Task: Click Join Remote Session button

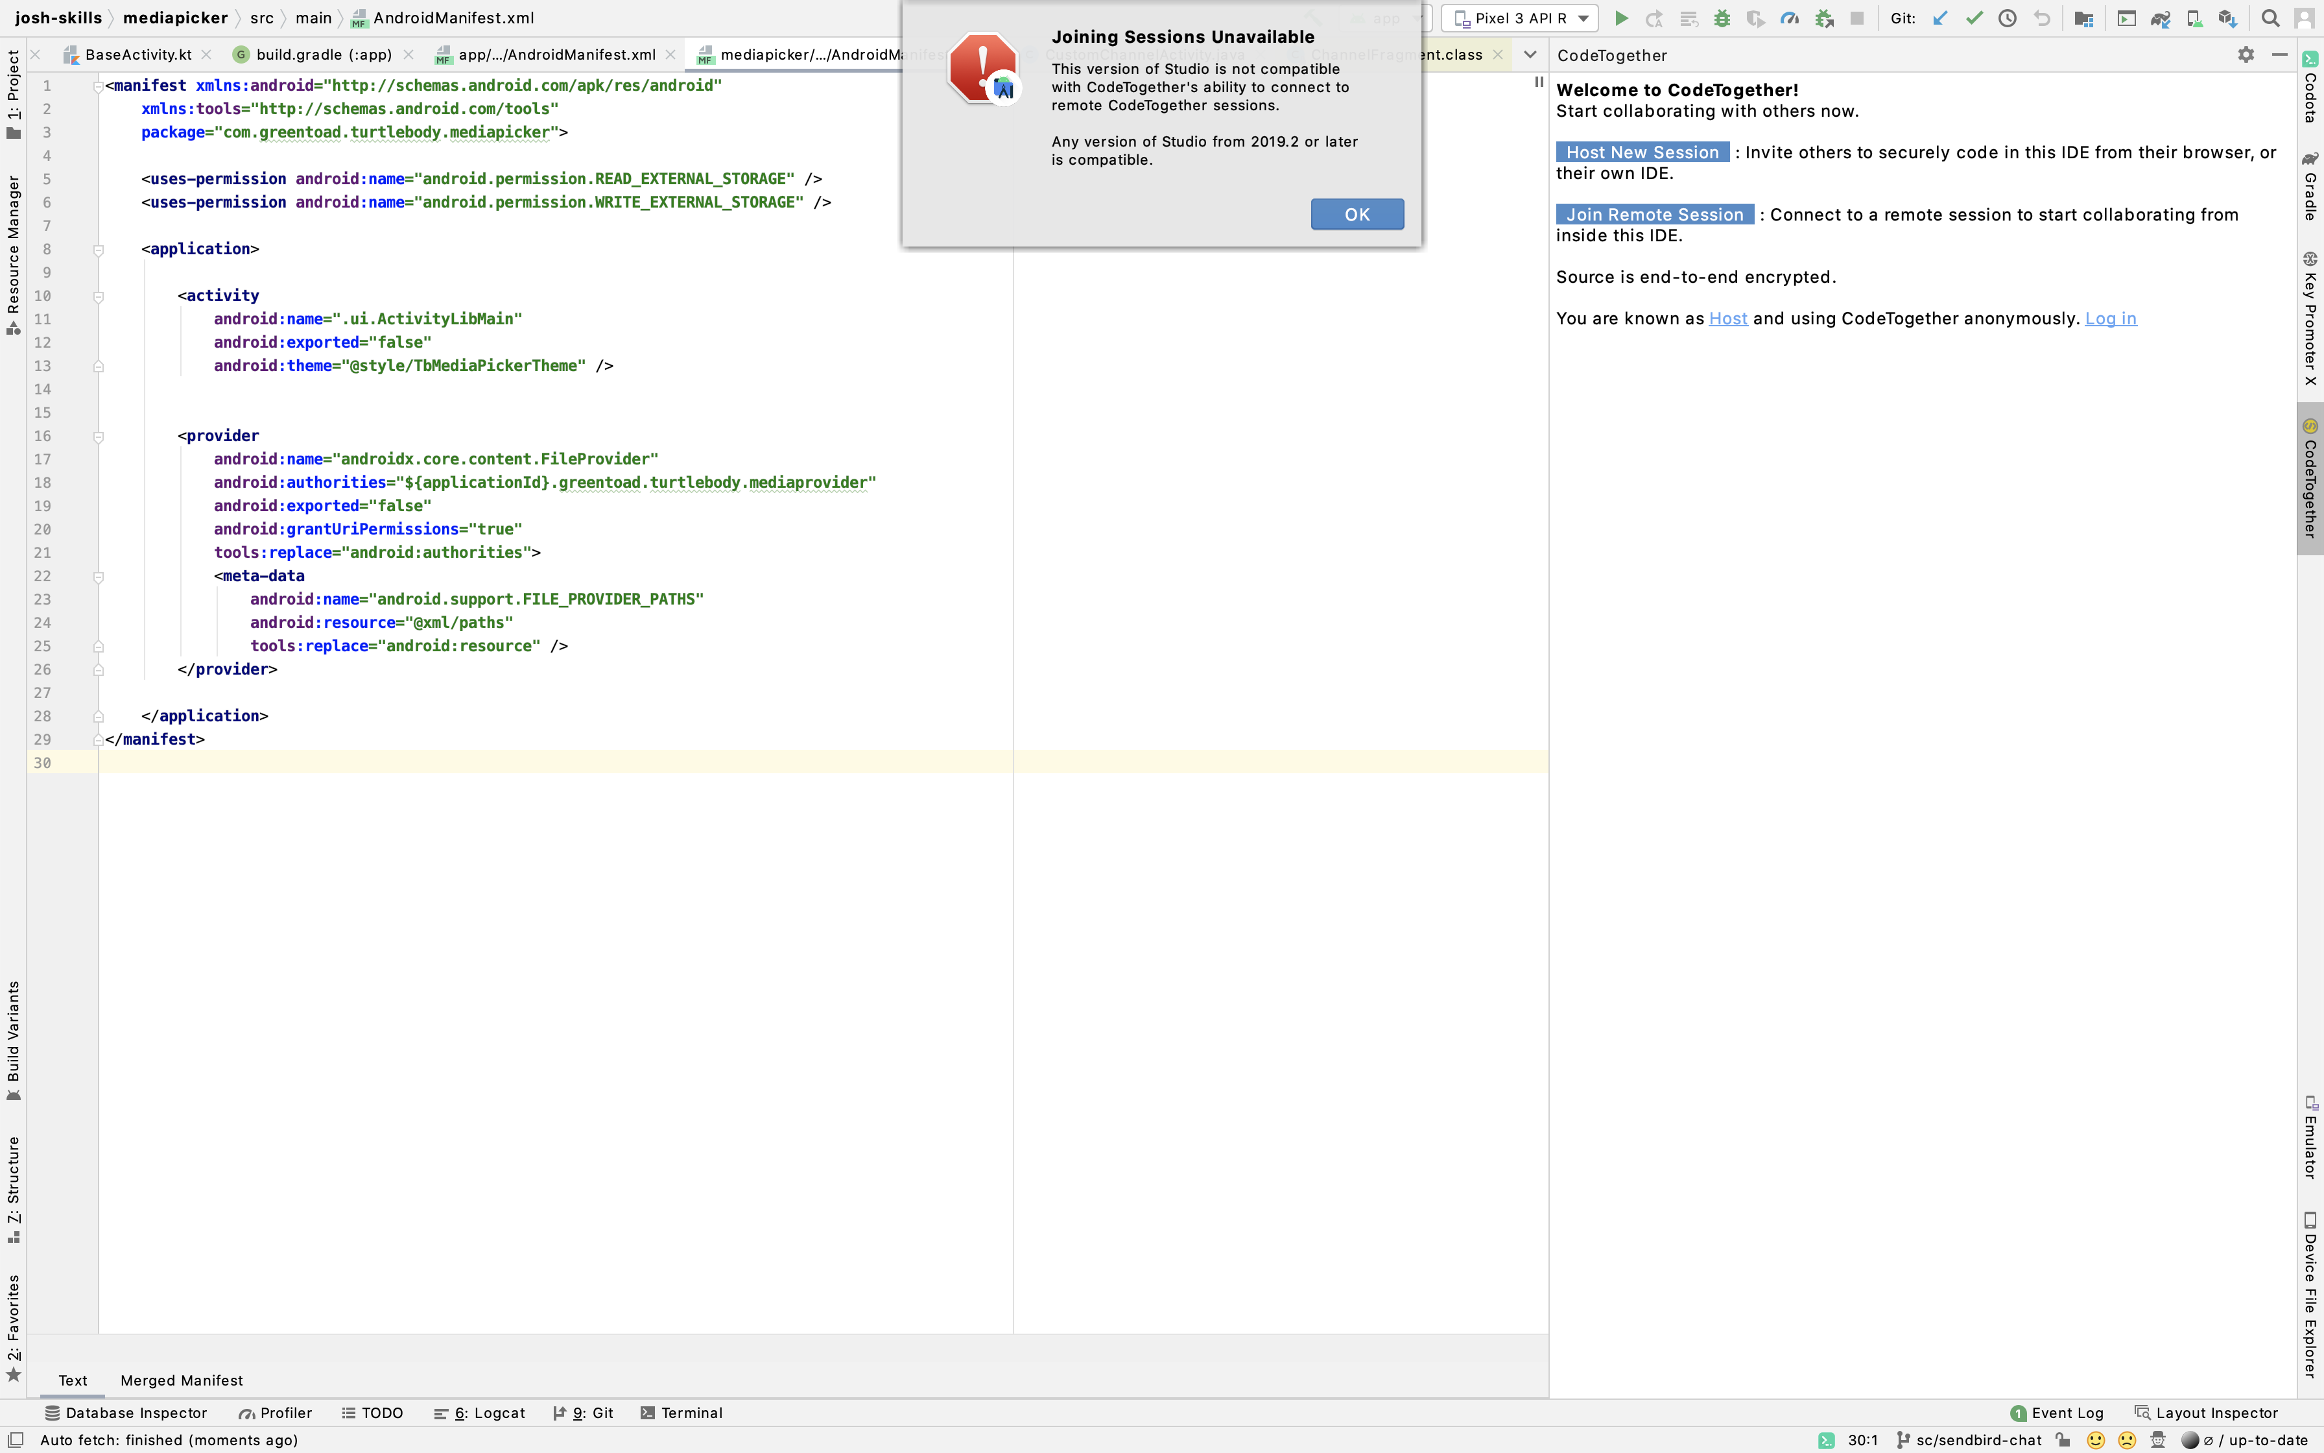Action: coord(1655,214)
